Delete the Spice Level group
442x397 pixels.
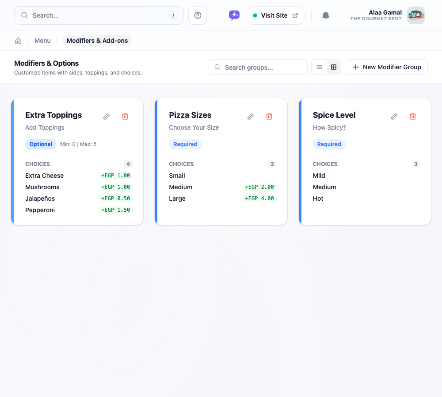(x=413, y=116)
